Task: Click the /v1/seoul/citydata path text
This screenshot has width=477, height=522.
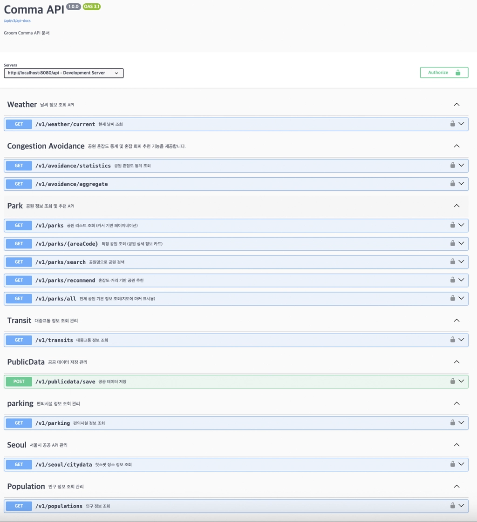Action: click(64, 464)
